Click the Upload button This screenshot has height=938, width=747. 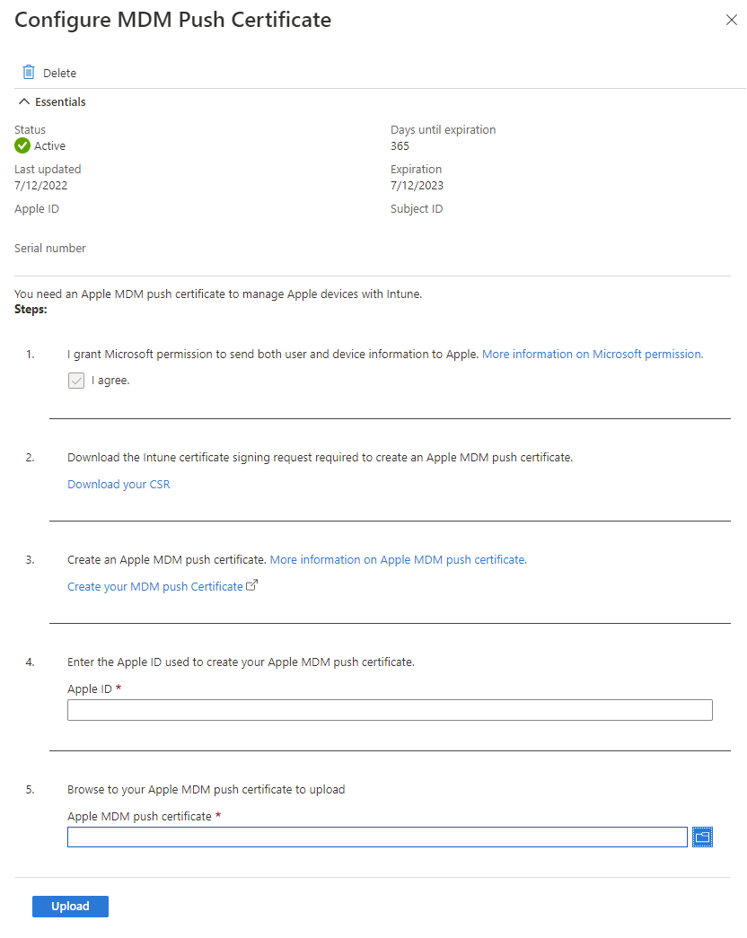[70, 906]
